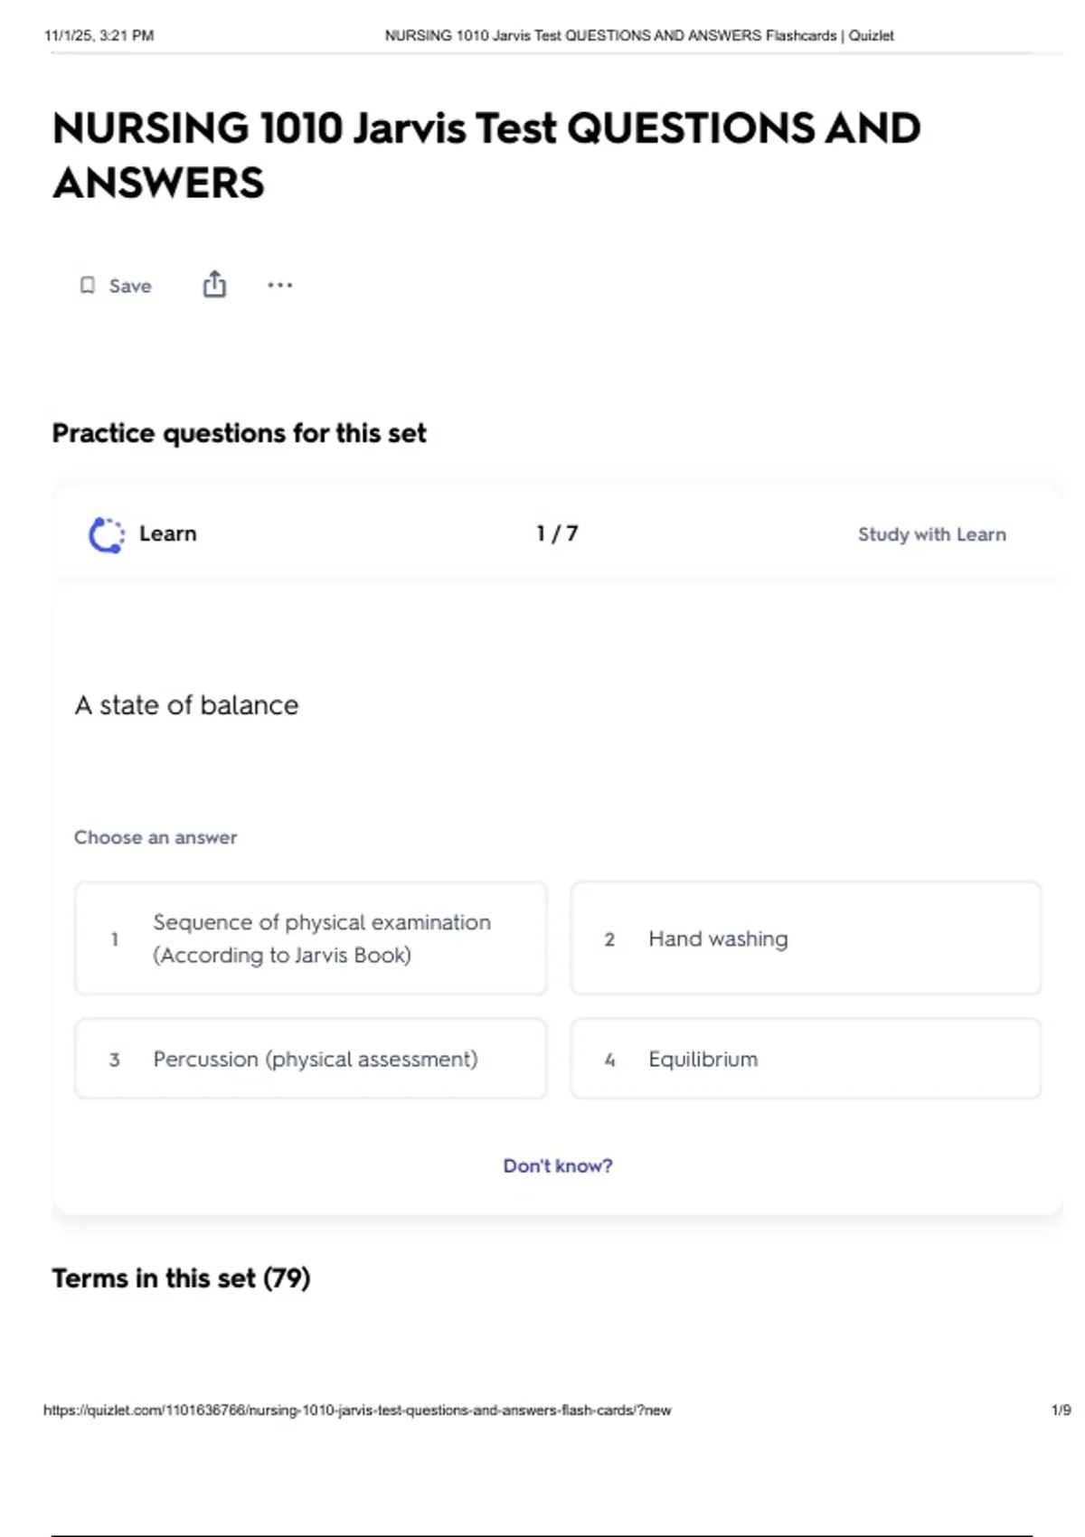Click the number 4 badge beside Equilibrium
This screenshot has width=1085, height=1537.
pos(609,1060)
